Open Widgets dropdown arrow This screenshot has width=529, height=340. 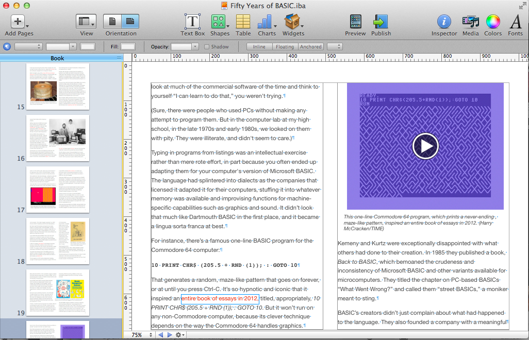pyautogui.click(x=302, y=26)
